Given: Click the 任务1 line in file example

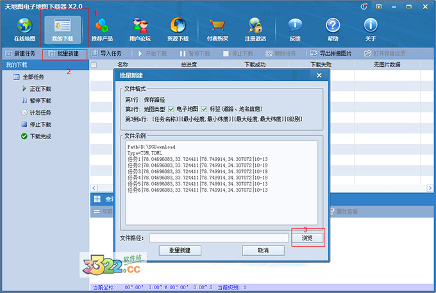Looking at the screenshot, I should click(x=197, y=159).
